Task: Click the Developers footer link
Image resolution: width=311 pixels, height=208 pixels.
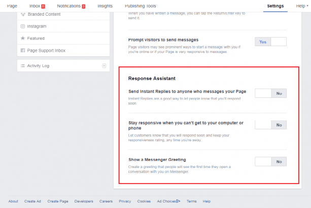Action: [x=84, y=201]
